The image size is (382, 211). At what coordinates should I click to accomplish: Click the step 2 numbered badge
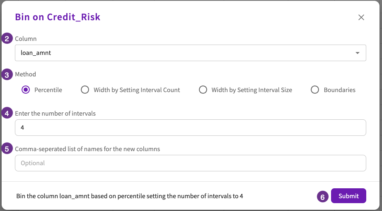coord(7,38)
